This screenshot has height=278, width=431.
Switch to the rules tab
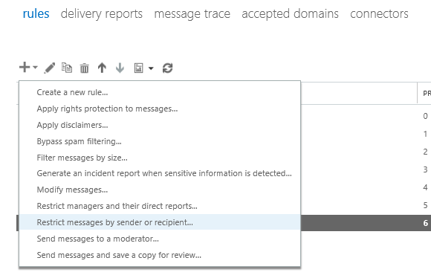tap(36, 13)
